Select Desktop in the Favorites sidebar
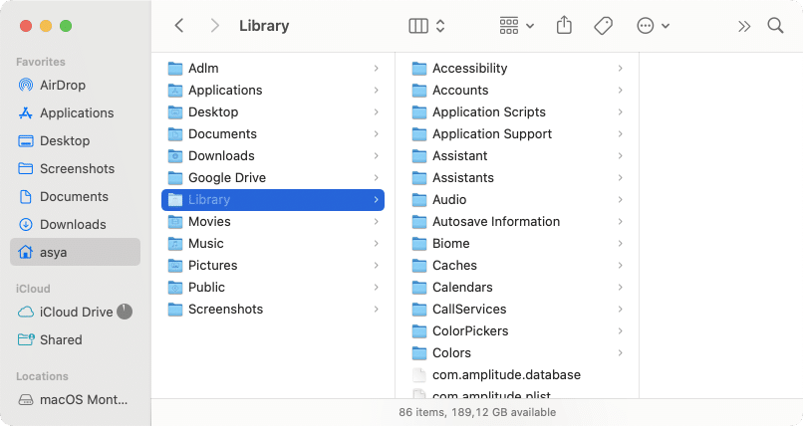The width and height of the screenshot is (803, 426). pyautogui.click(x=75, y=140)
